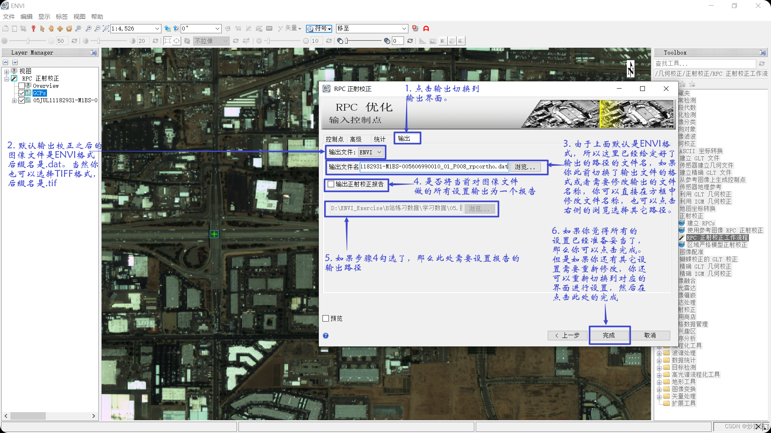Click the red placemark pin tool
The image size is (771, 433).
point(33,28)
